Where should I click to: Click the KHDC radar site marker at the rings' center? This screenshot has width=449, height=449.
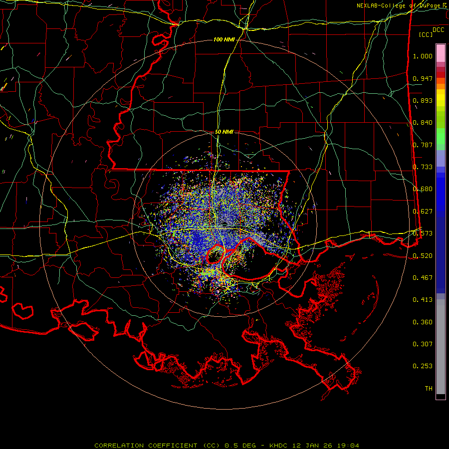pos(224,224)
